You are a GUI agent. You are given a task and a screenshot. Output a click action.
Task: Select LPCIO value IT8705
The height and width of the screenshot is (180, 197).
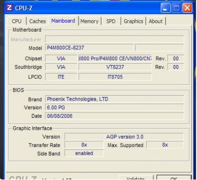pyautogui.click(x=115, y=77)
